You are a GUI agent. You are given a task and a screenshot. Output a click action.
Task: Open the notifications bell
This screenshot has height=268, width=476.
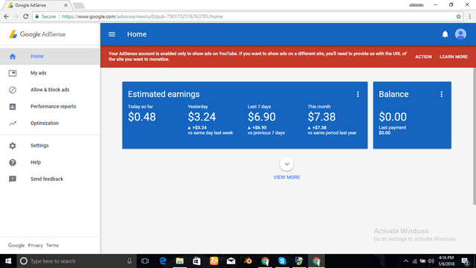445,34
